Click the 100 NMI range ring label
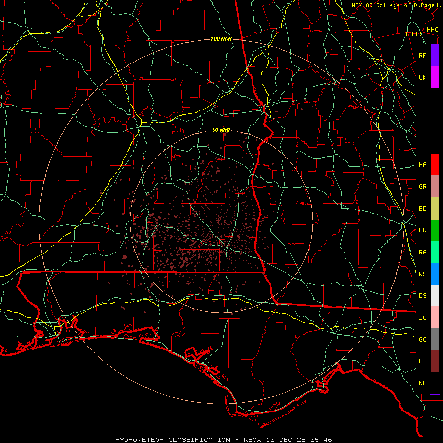 coord(221,39)
